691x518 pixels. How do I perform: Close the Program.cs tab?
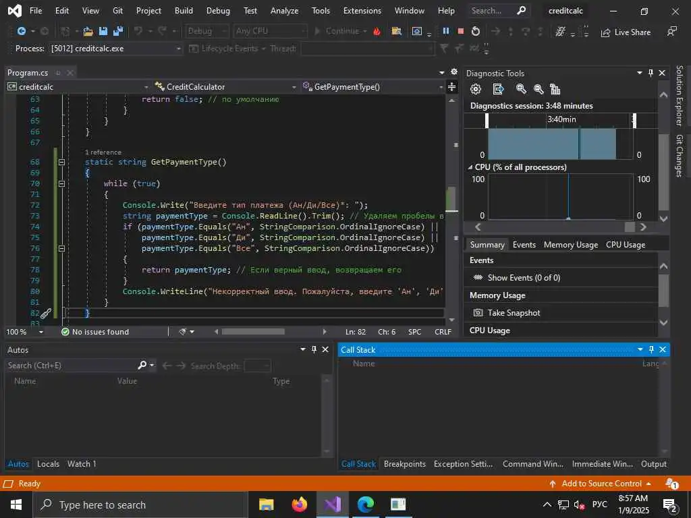pyautogui.click(x=70, y=73)
